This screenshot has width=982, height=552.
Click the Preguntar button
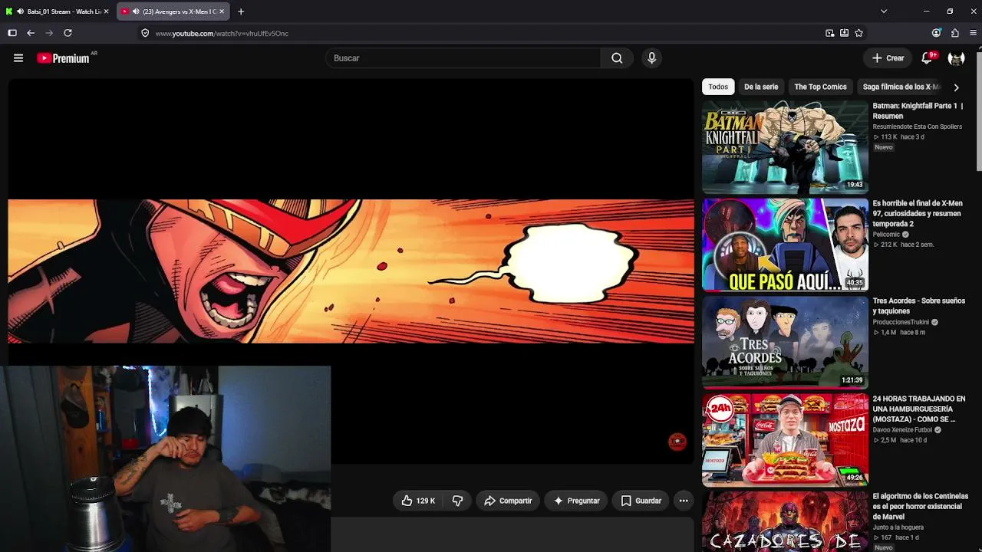point(575,501)
